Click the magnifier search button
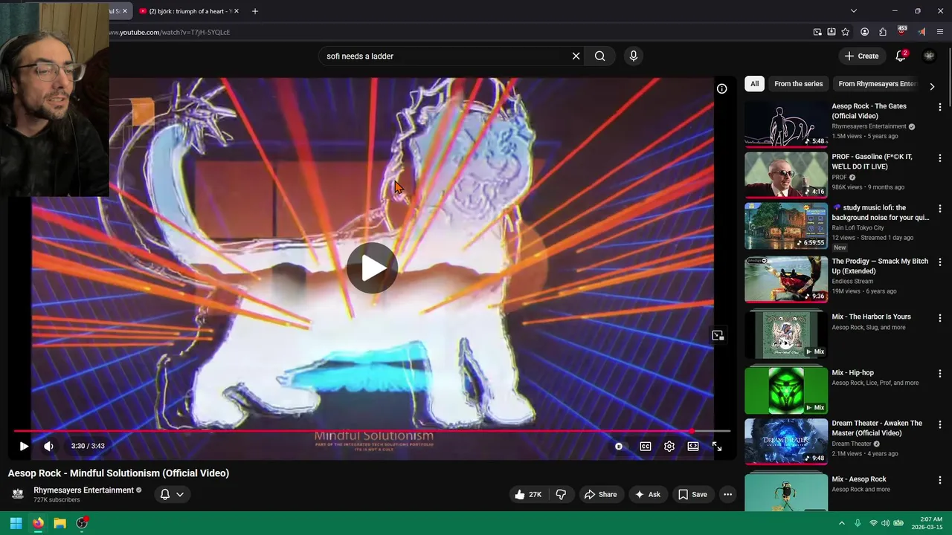 point(599,56)
